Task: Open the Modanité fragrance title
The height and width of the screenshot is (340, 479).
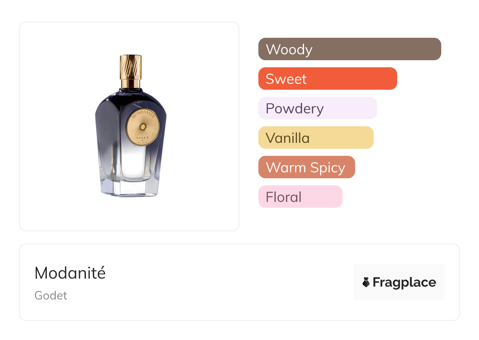Action: (70, 273)
